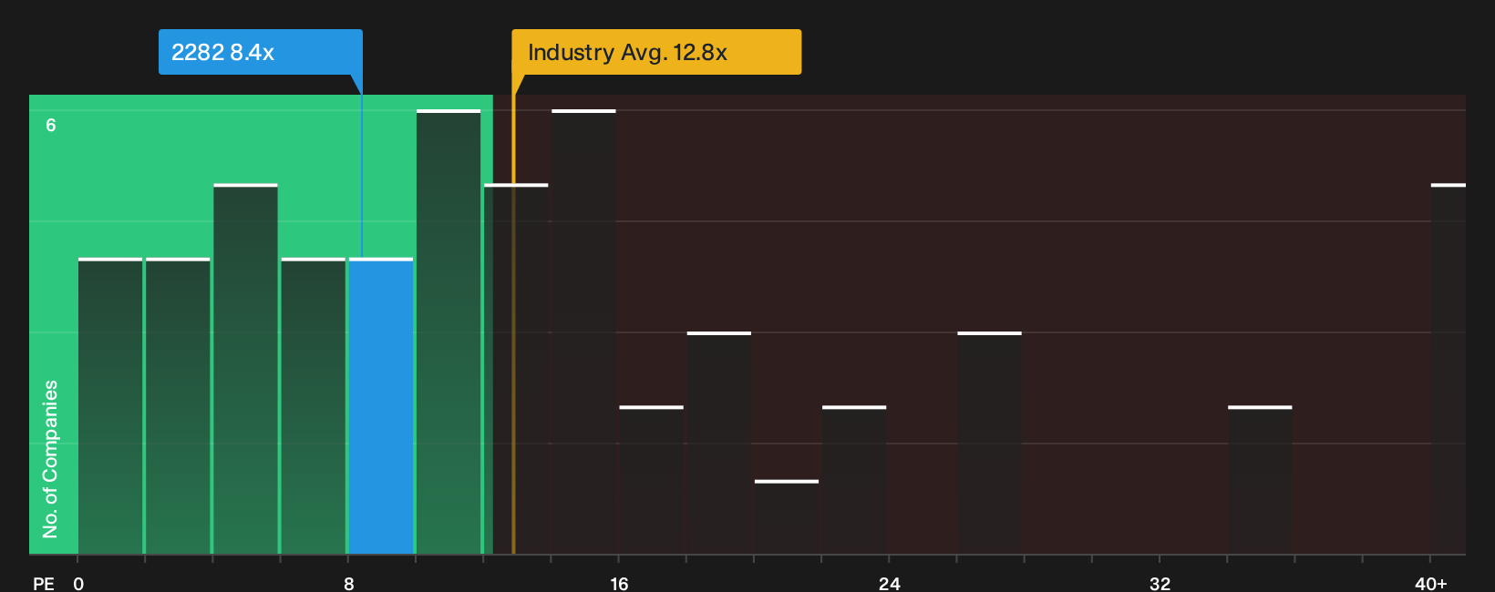Select the bar at PE 18-20
1495x592 pixels.
pos(719,443)
